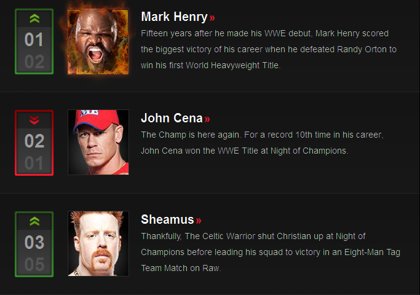Follow the John Cena name link

(172, 119)
